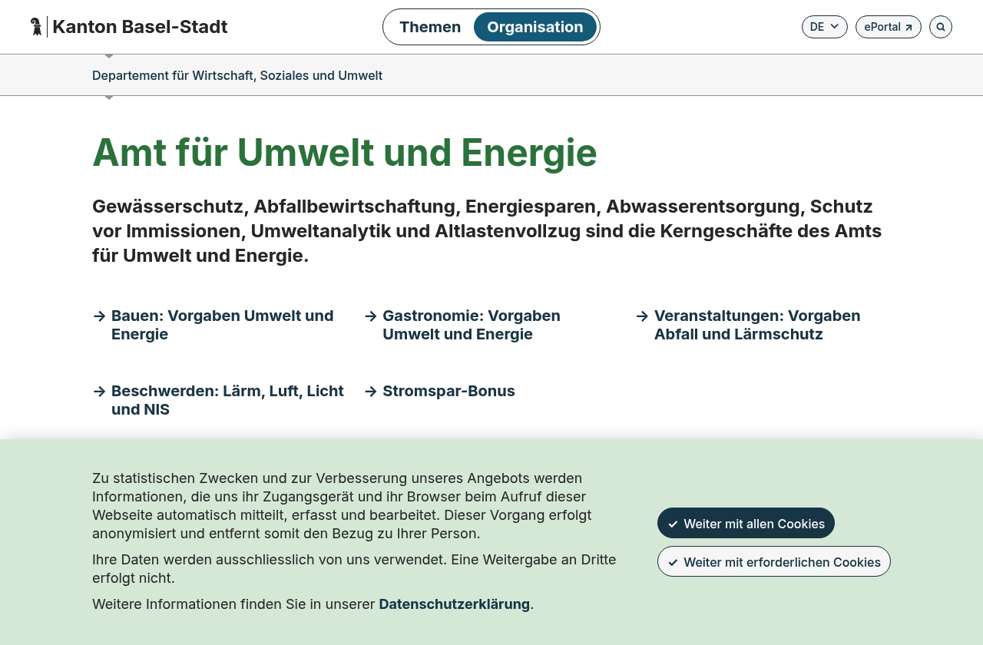
Task: Click the ePortal external link icon
Action: 909,26
